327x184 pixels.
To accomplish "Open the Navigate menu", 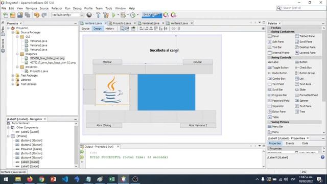I will (x=31, y=8).
